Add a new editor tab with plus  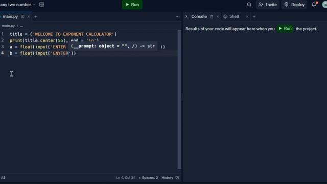36,16
